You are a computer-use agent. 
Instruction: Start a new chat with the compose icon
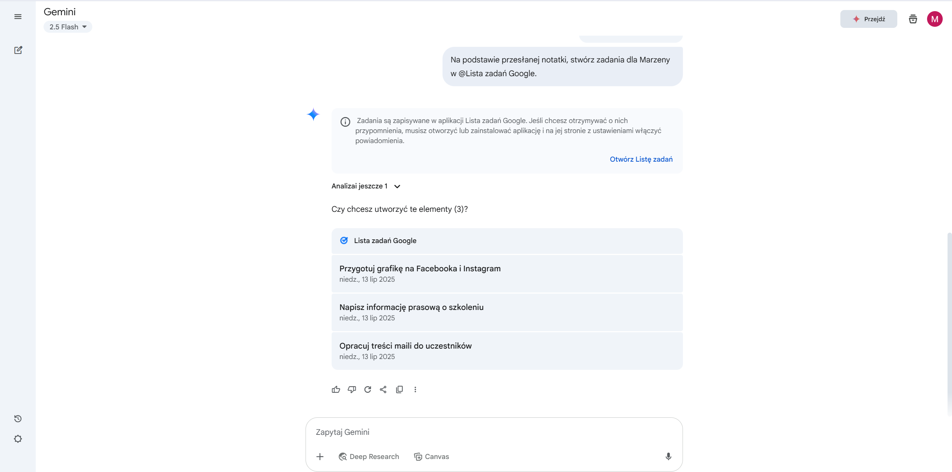point(18,50)
